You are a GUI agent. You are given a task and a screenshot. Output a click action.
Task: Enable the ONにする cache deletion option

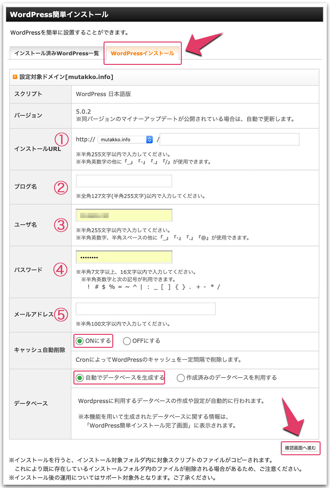[79, 341]
